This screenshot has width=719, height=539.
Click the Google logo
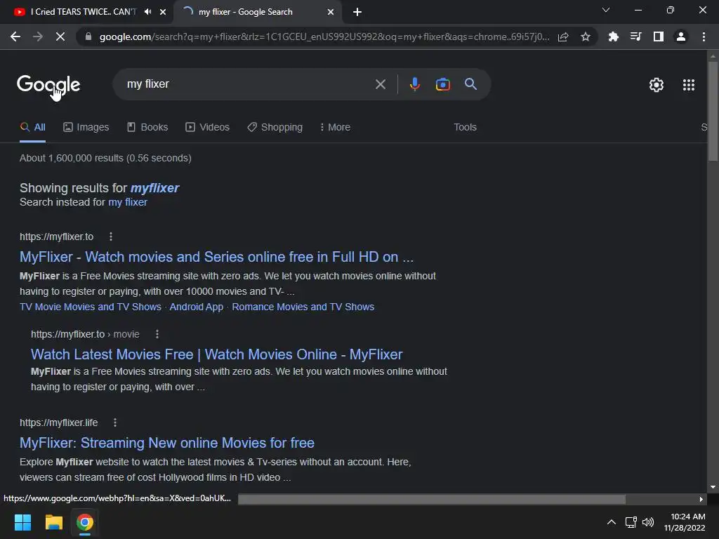tap(48, 85)
